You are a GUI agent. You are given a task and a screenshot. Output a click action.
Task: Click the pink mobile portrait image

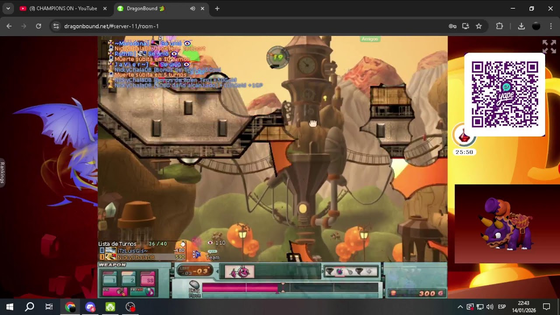pos(239,272)
